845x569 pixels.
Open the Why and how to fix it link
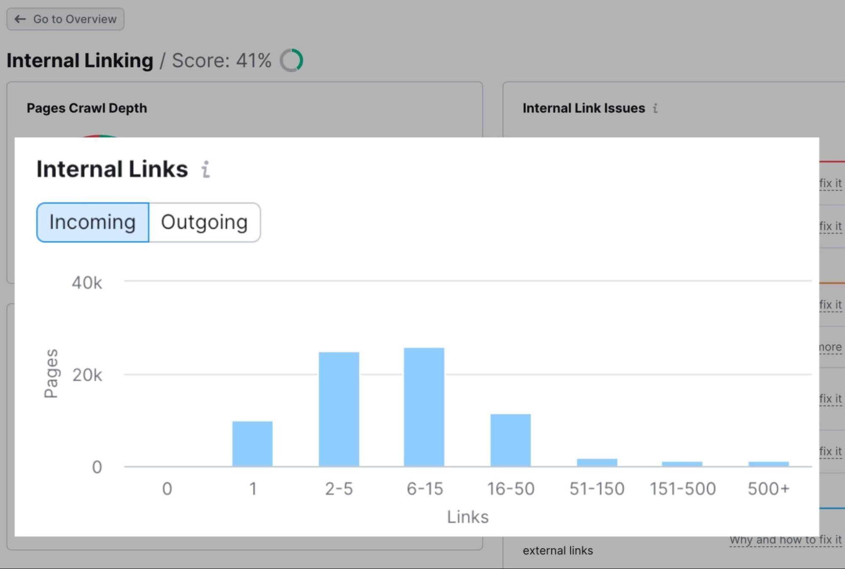(x=785, y=540)
